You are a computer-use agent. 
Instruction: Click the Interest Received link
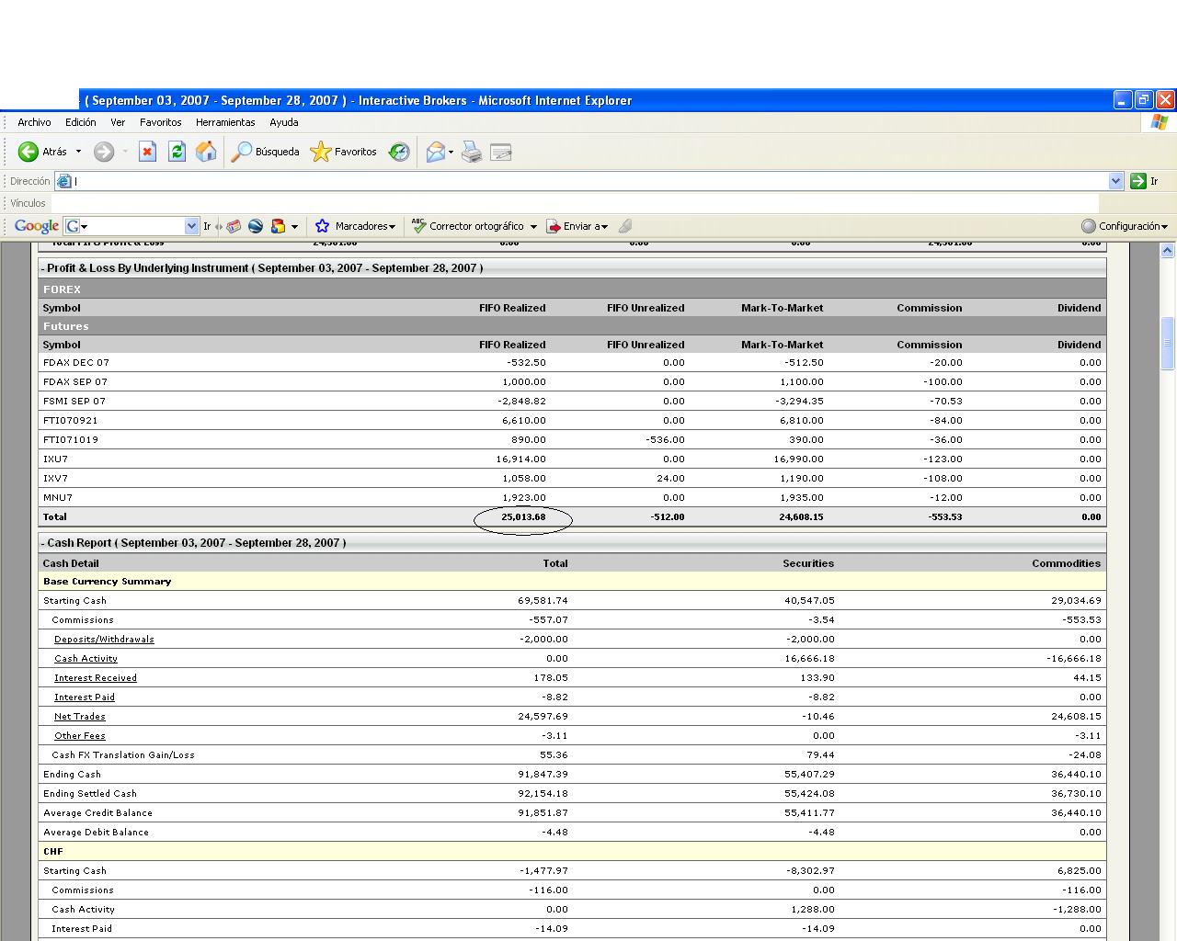tap(96, 678)
